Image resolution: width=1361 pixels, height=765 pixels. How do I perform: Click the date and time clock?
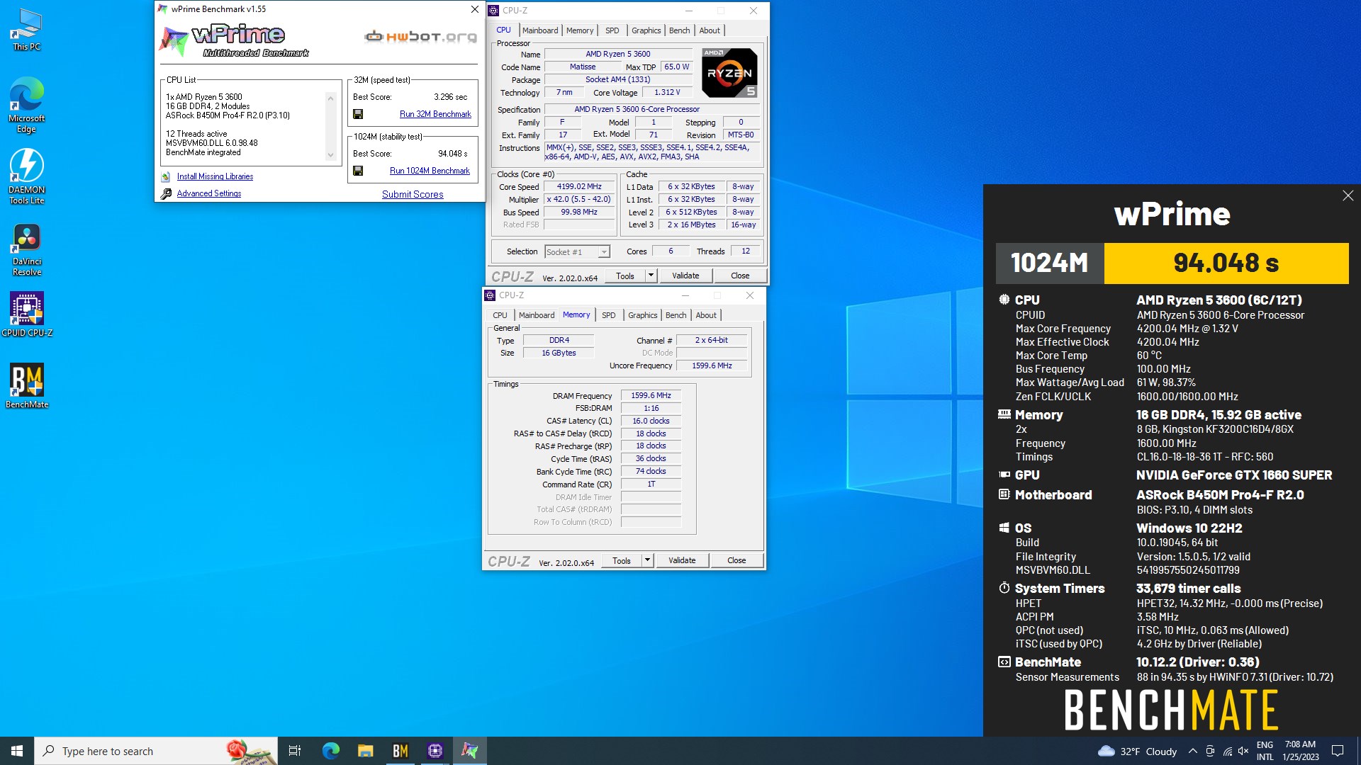point(1301,751)
